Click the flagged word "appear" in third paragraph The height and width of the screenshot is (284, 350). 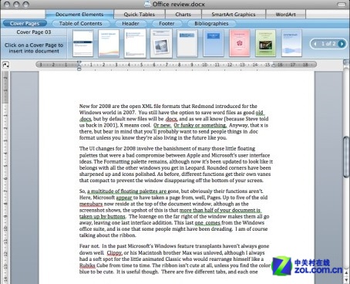coord(124,198)
